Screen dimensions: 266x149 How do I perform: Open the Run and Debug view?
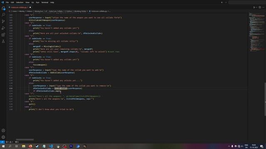point(3,28)
